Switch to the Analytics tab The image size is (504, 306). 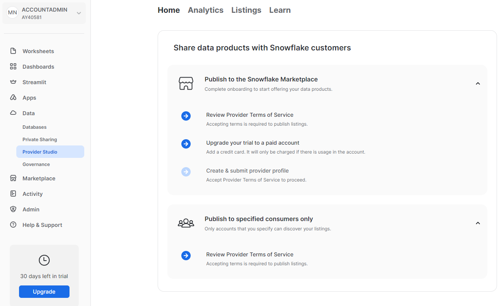coord(206,10)
